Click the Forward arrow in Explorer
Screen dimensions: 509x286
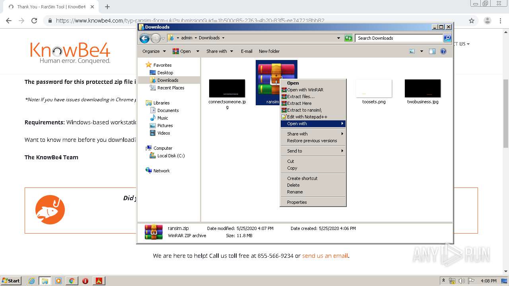(x=155, y=38)
